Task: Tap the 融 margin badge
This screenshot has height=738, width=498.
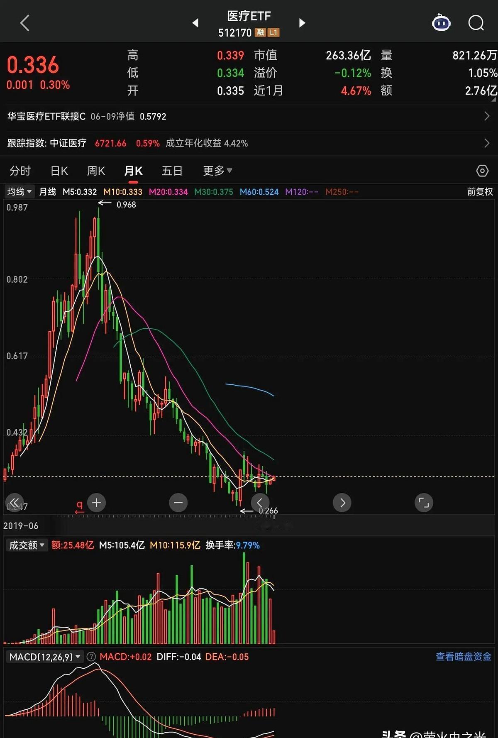Action: [260, 32]
